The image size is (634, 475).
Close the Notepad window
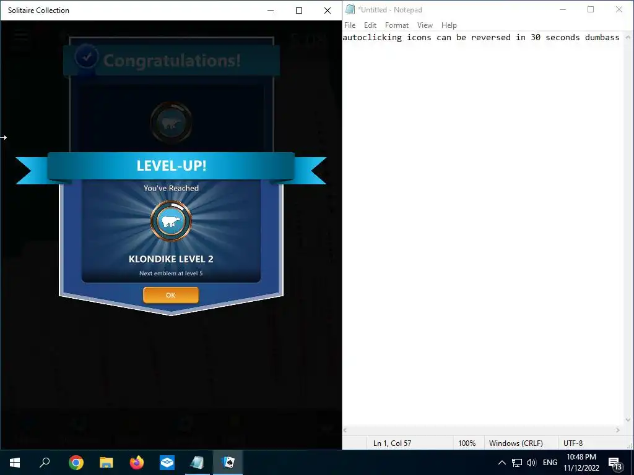[619, 10]
